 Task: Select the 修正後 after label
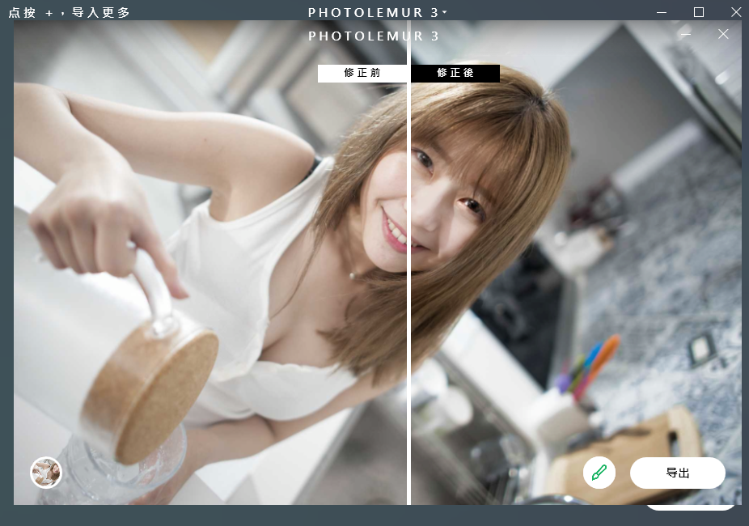pyautogui.click(x=455, y=73)
